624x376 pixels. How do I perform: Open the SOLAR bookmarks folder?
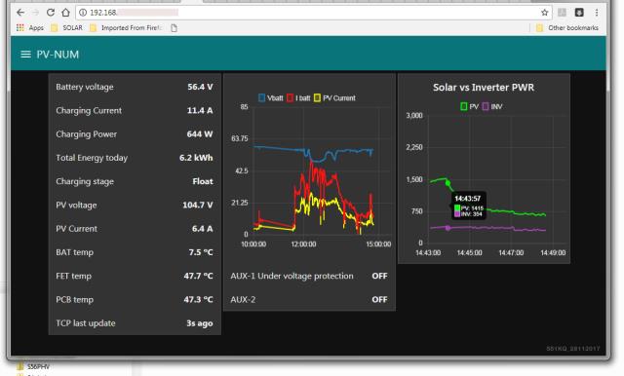coord(67,28)
